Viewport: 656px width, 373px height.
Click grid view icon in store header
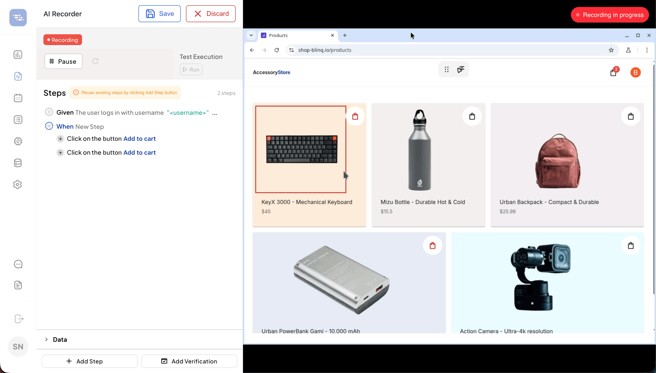click(x=447, y=69)
